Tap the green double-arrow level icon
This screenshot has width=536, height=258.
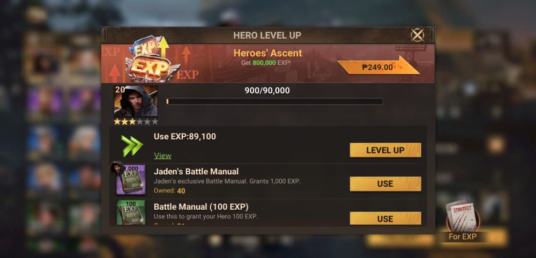[132, 146]
